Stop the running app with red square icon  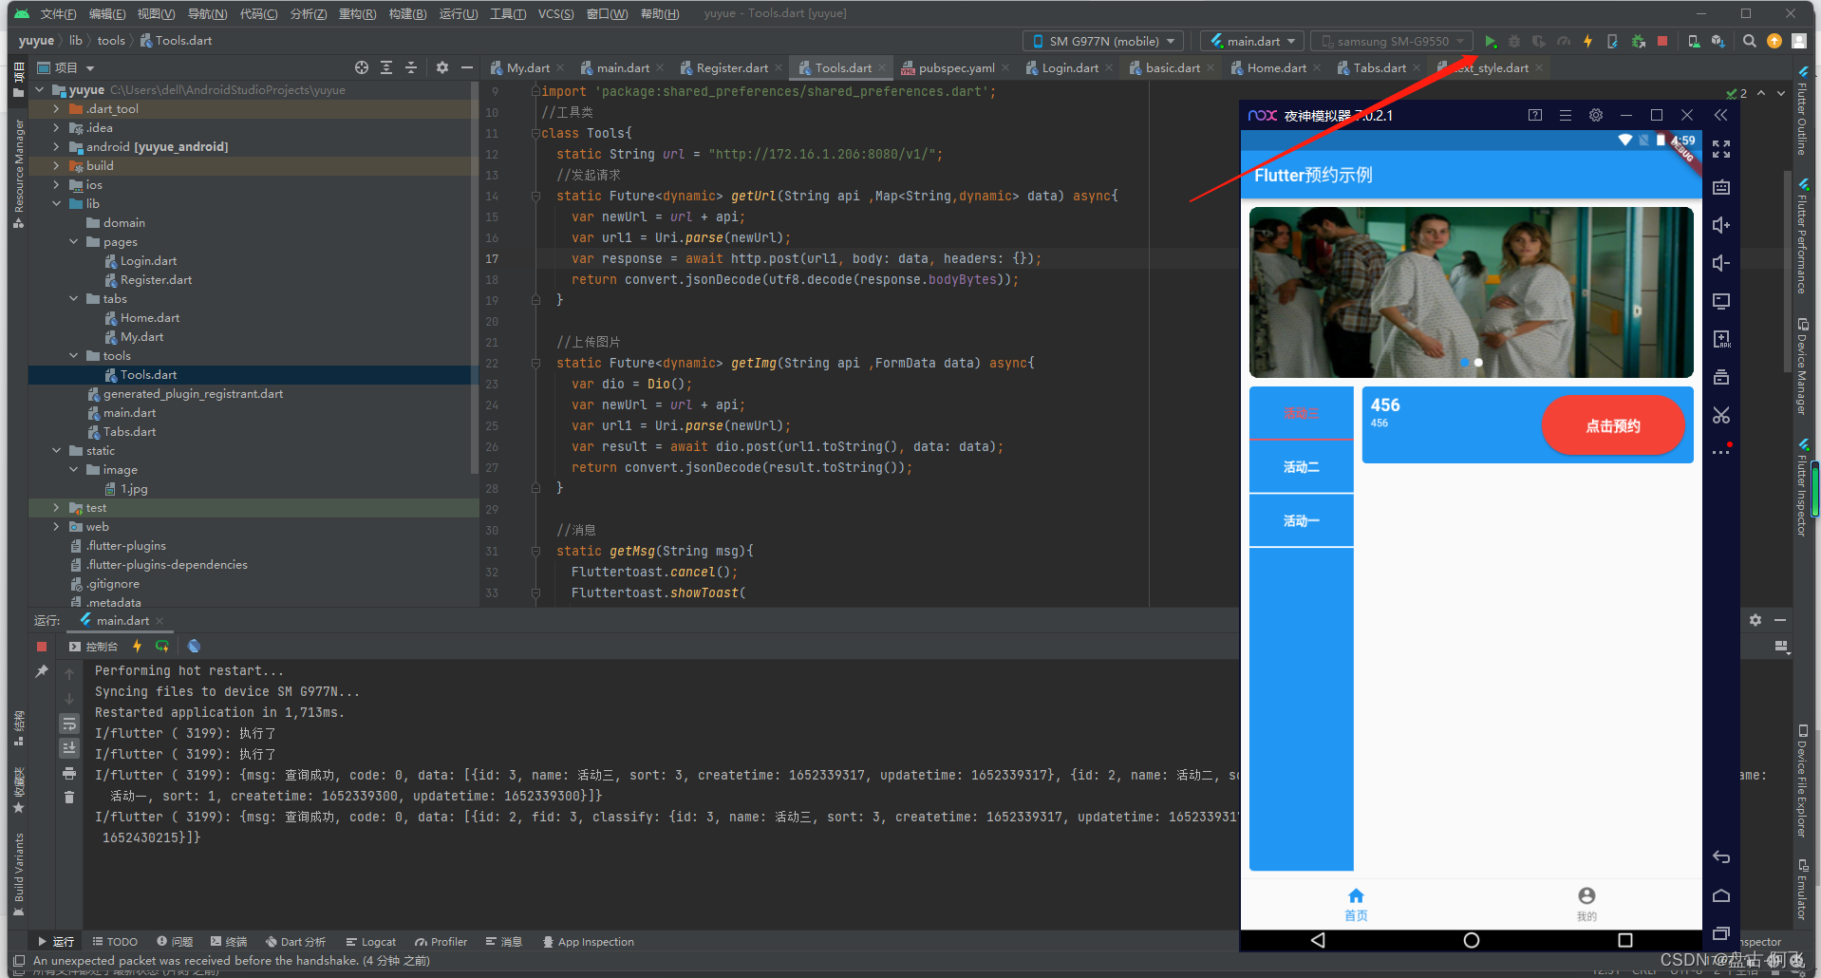[x=1662, y=41]
